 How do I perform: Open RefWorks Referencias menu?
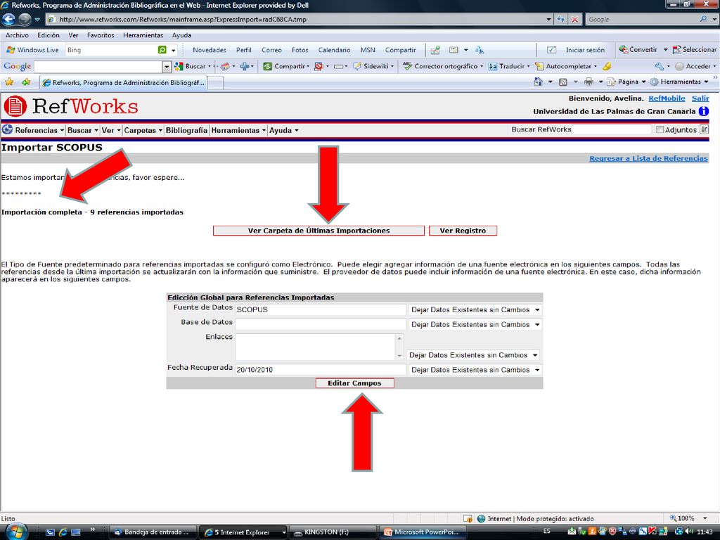pos(39,130)
